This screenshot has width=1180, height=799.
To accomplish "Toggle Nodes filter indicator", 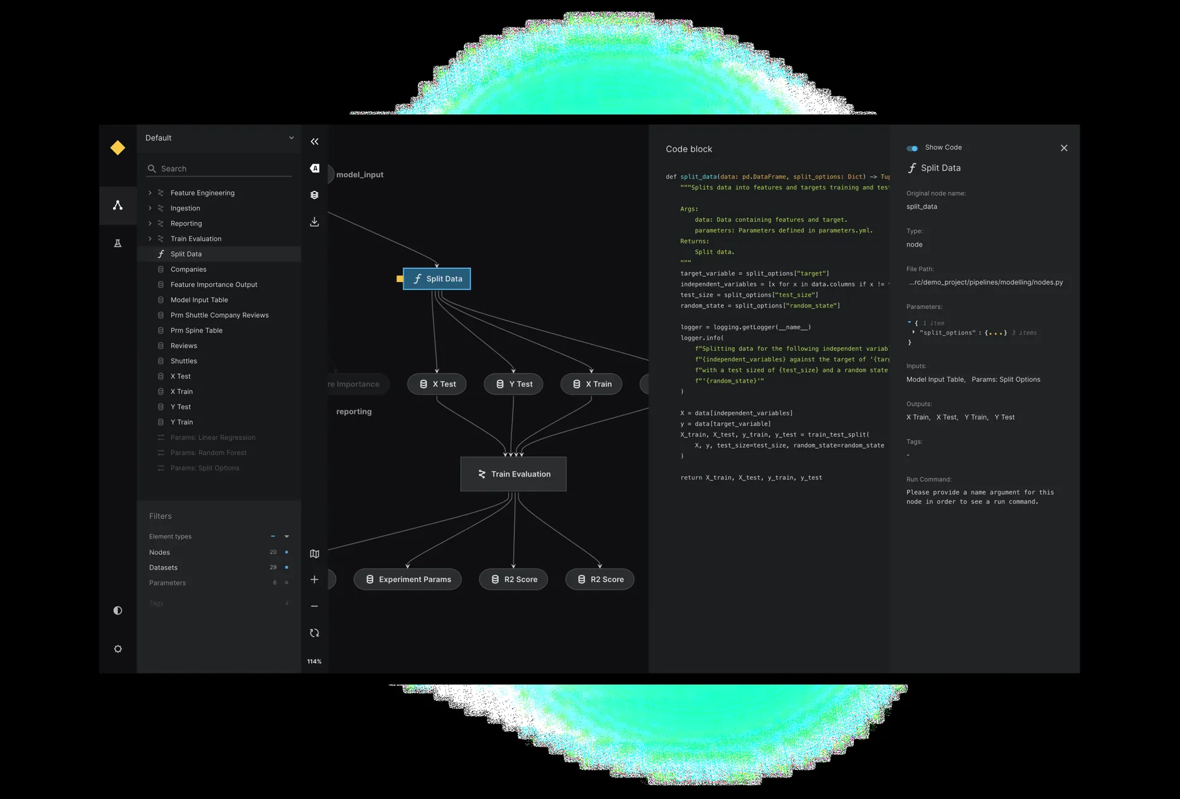I will click(286, 552).
